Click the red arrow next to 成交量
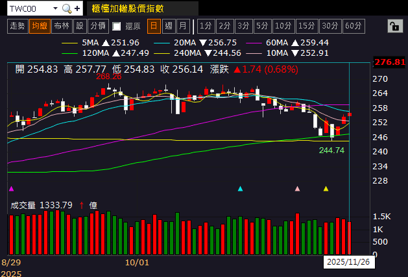 pos(82,205)
